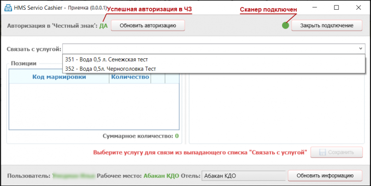Choose 352 - Вода 0,5л. Черноголовка Тест

110,68
